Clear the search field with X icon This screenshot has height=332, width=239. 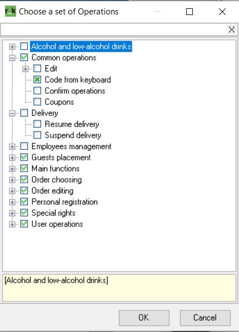click(x=232, y=29)
